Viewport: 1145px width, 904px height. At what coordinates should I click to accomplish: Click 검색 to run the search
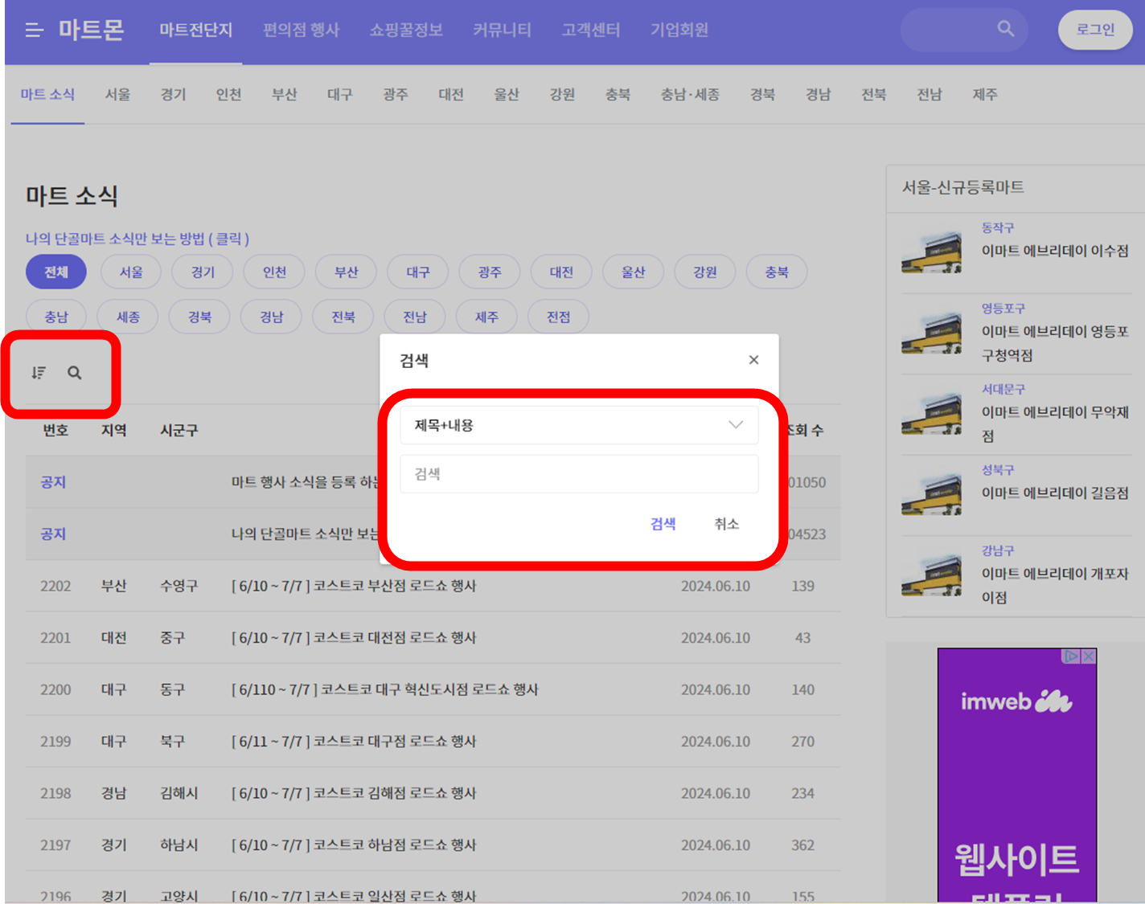(663, 523)
